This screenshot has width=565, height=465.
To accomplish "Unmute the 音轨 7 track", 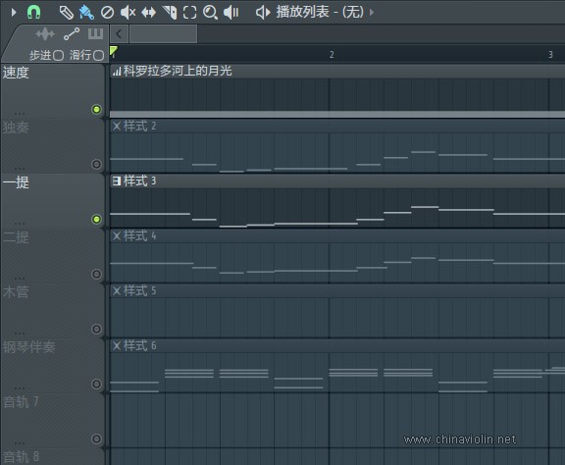I will pos(96,439).
